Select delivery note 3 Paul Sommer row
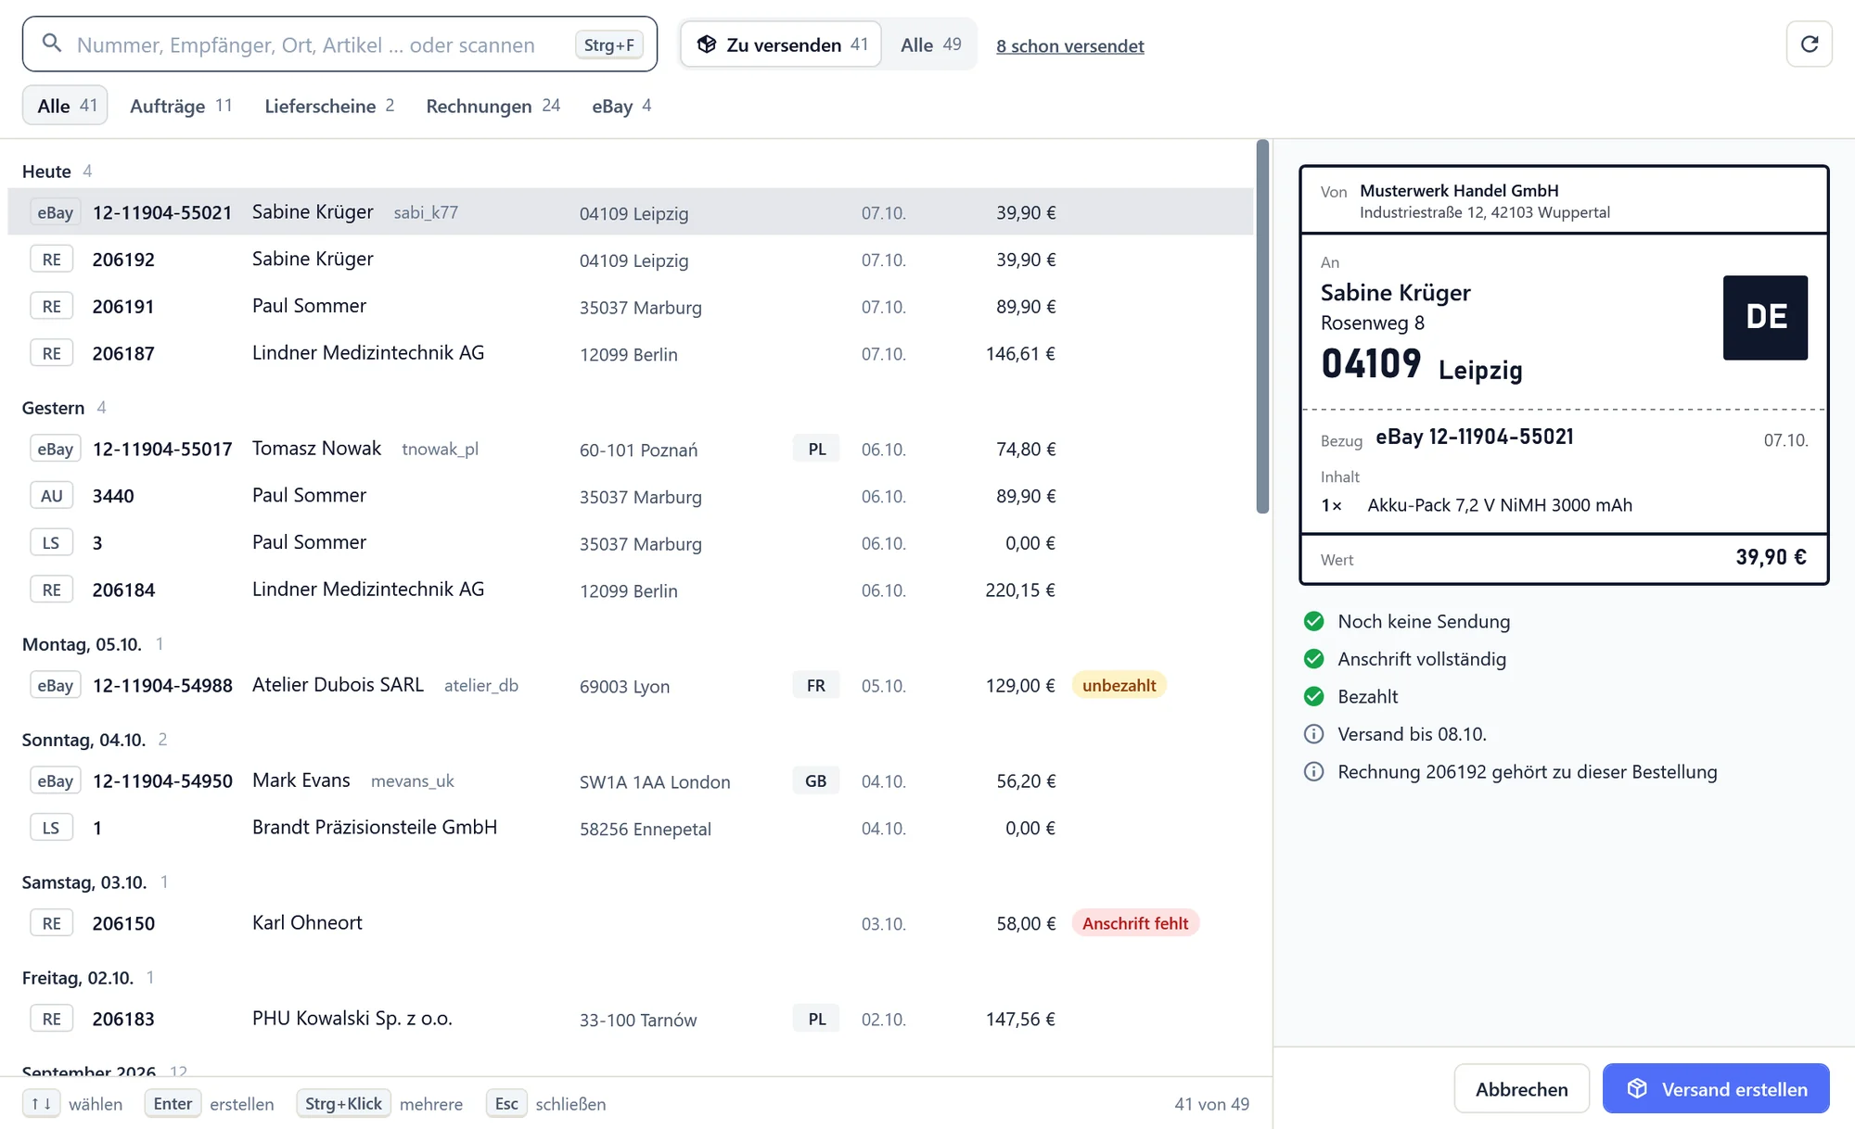Screen dimensions: 1855x1129 pos(631,543)
